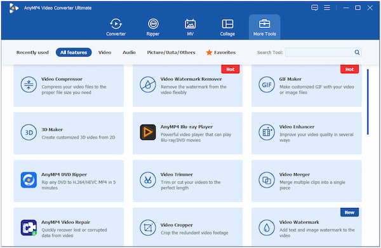
Task: Open the Collage section
Action: (227, 27)
